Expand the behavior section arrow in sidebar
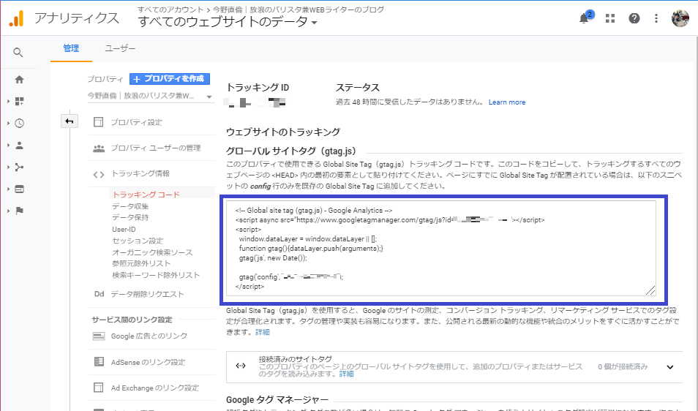 tap(8, 189)
